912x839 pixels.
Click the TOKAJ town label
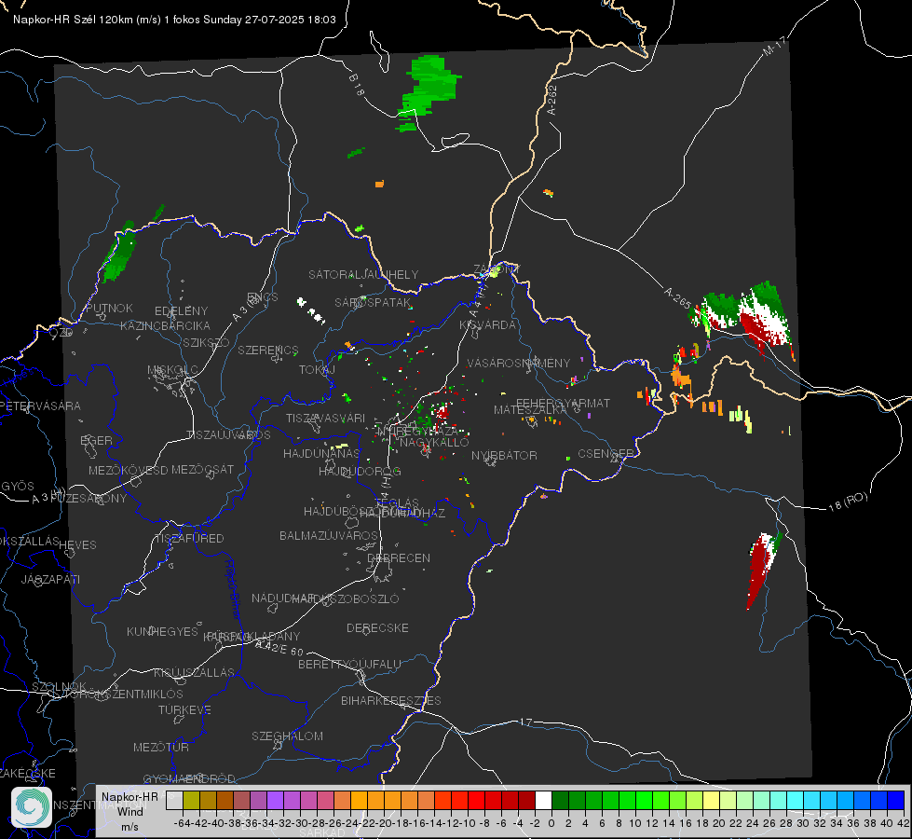pyautogui.click(x=317, y=370)
